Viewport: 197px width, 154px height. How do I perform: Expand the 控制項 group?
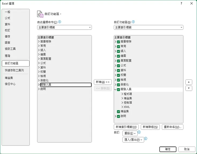[122, 103]
